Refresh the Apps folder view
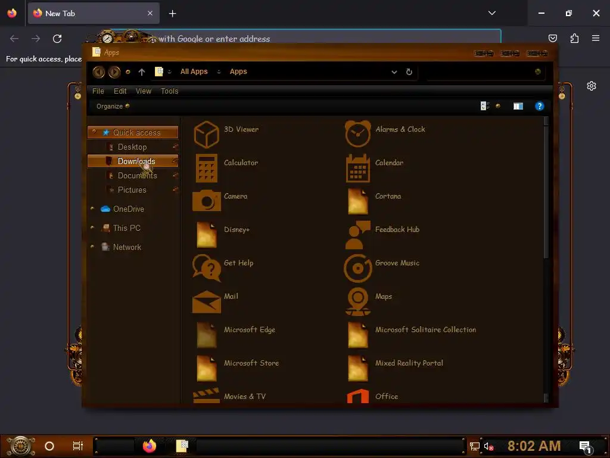This screenshot has width=610, height=458. click(x=409, y=72)
